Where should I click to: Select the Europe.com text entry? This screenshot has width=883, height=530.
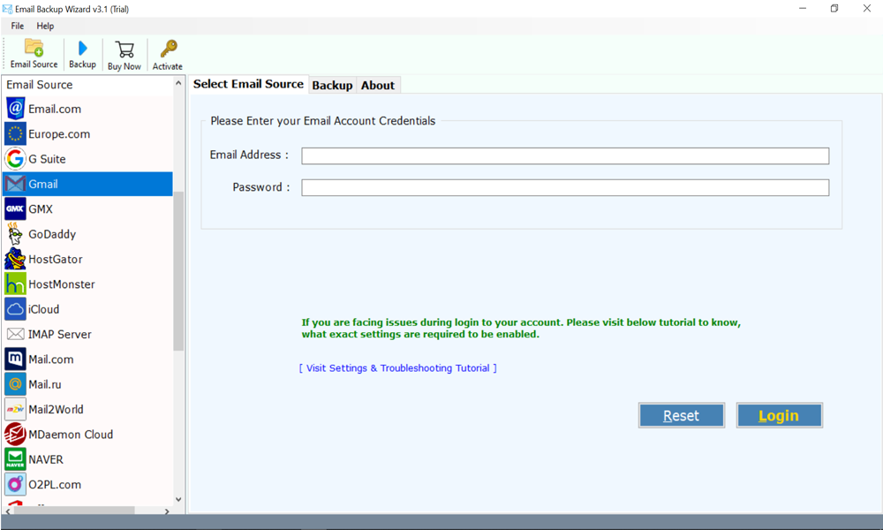[59, 134]
